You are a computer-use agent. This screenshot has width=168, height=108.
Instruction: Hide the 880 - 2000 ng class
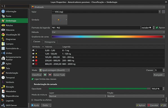pyautogui.click(x=33, y=64)
